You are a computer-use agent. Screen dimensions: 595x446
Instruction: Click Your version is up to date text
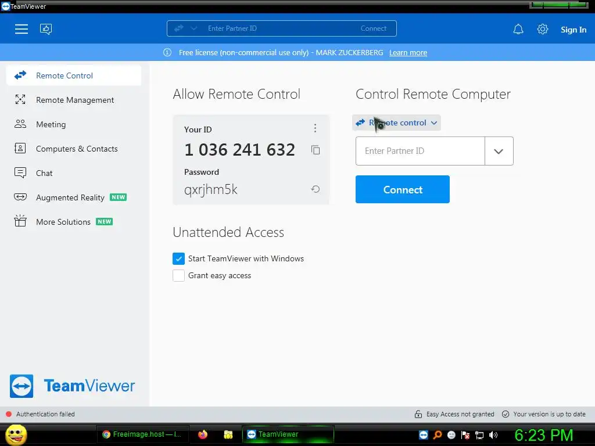pyautogui.click(x=549, y=414)
